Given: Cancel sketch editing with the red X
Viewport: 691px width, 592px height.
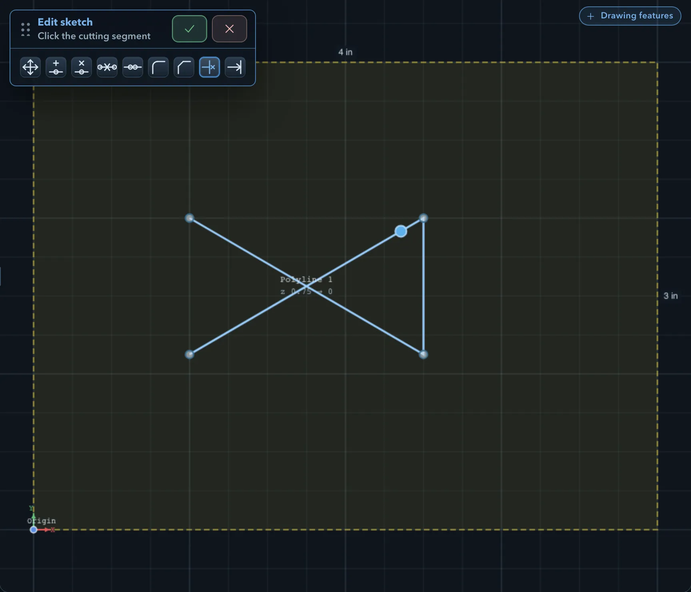Looking at the screenshot, I should [230, 29].
